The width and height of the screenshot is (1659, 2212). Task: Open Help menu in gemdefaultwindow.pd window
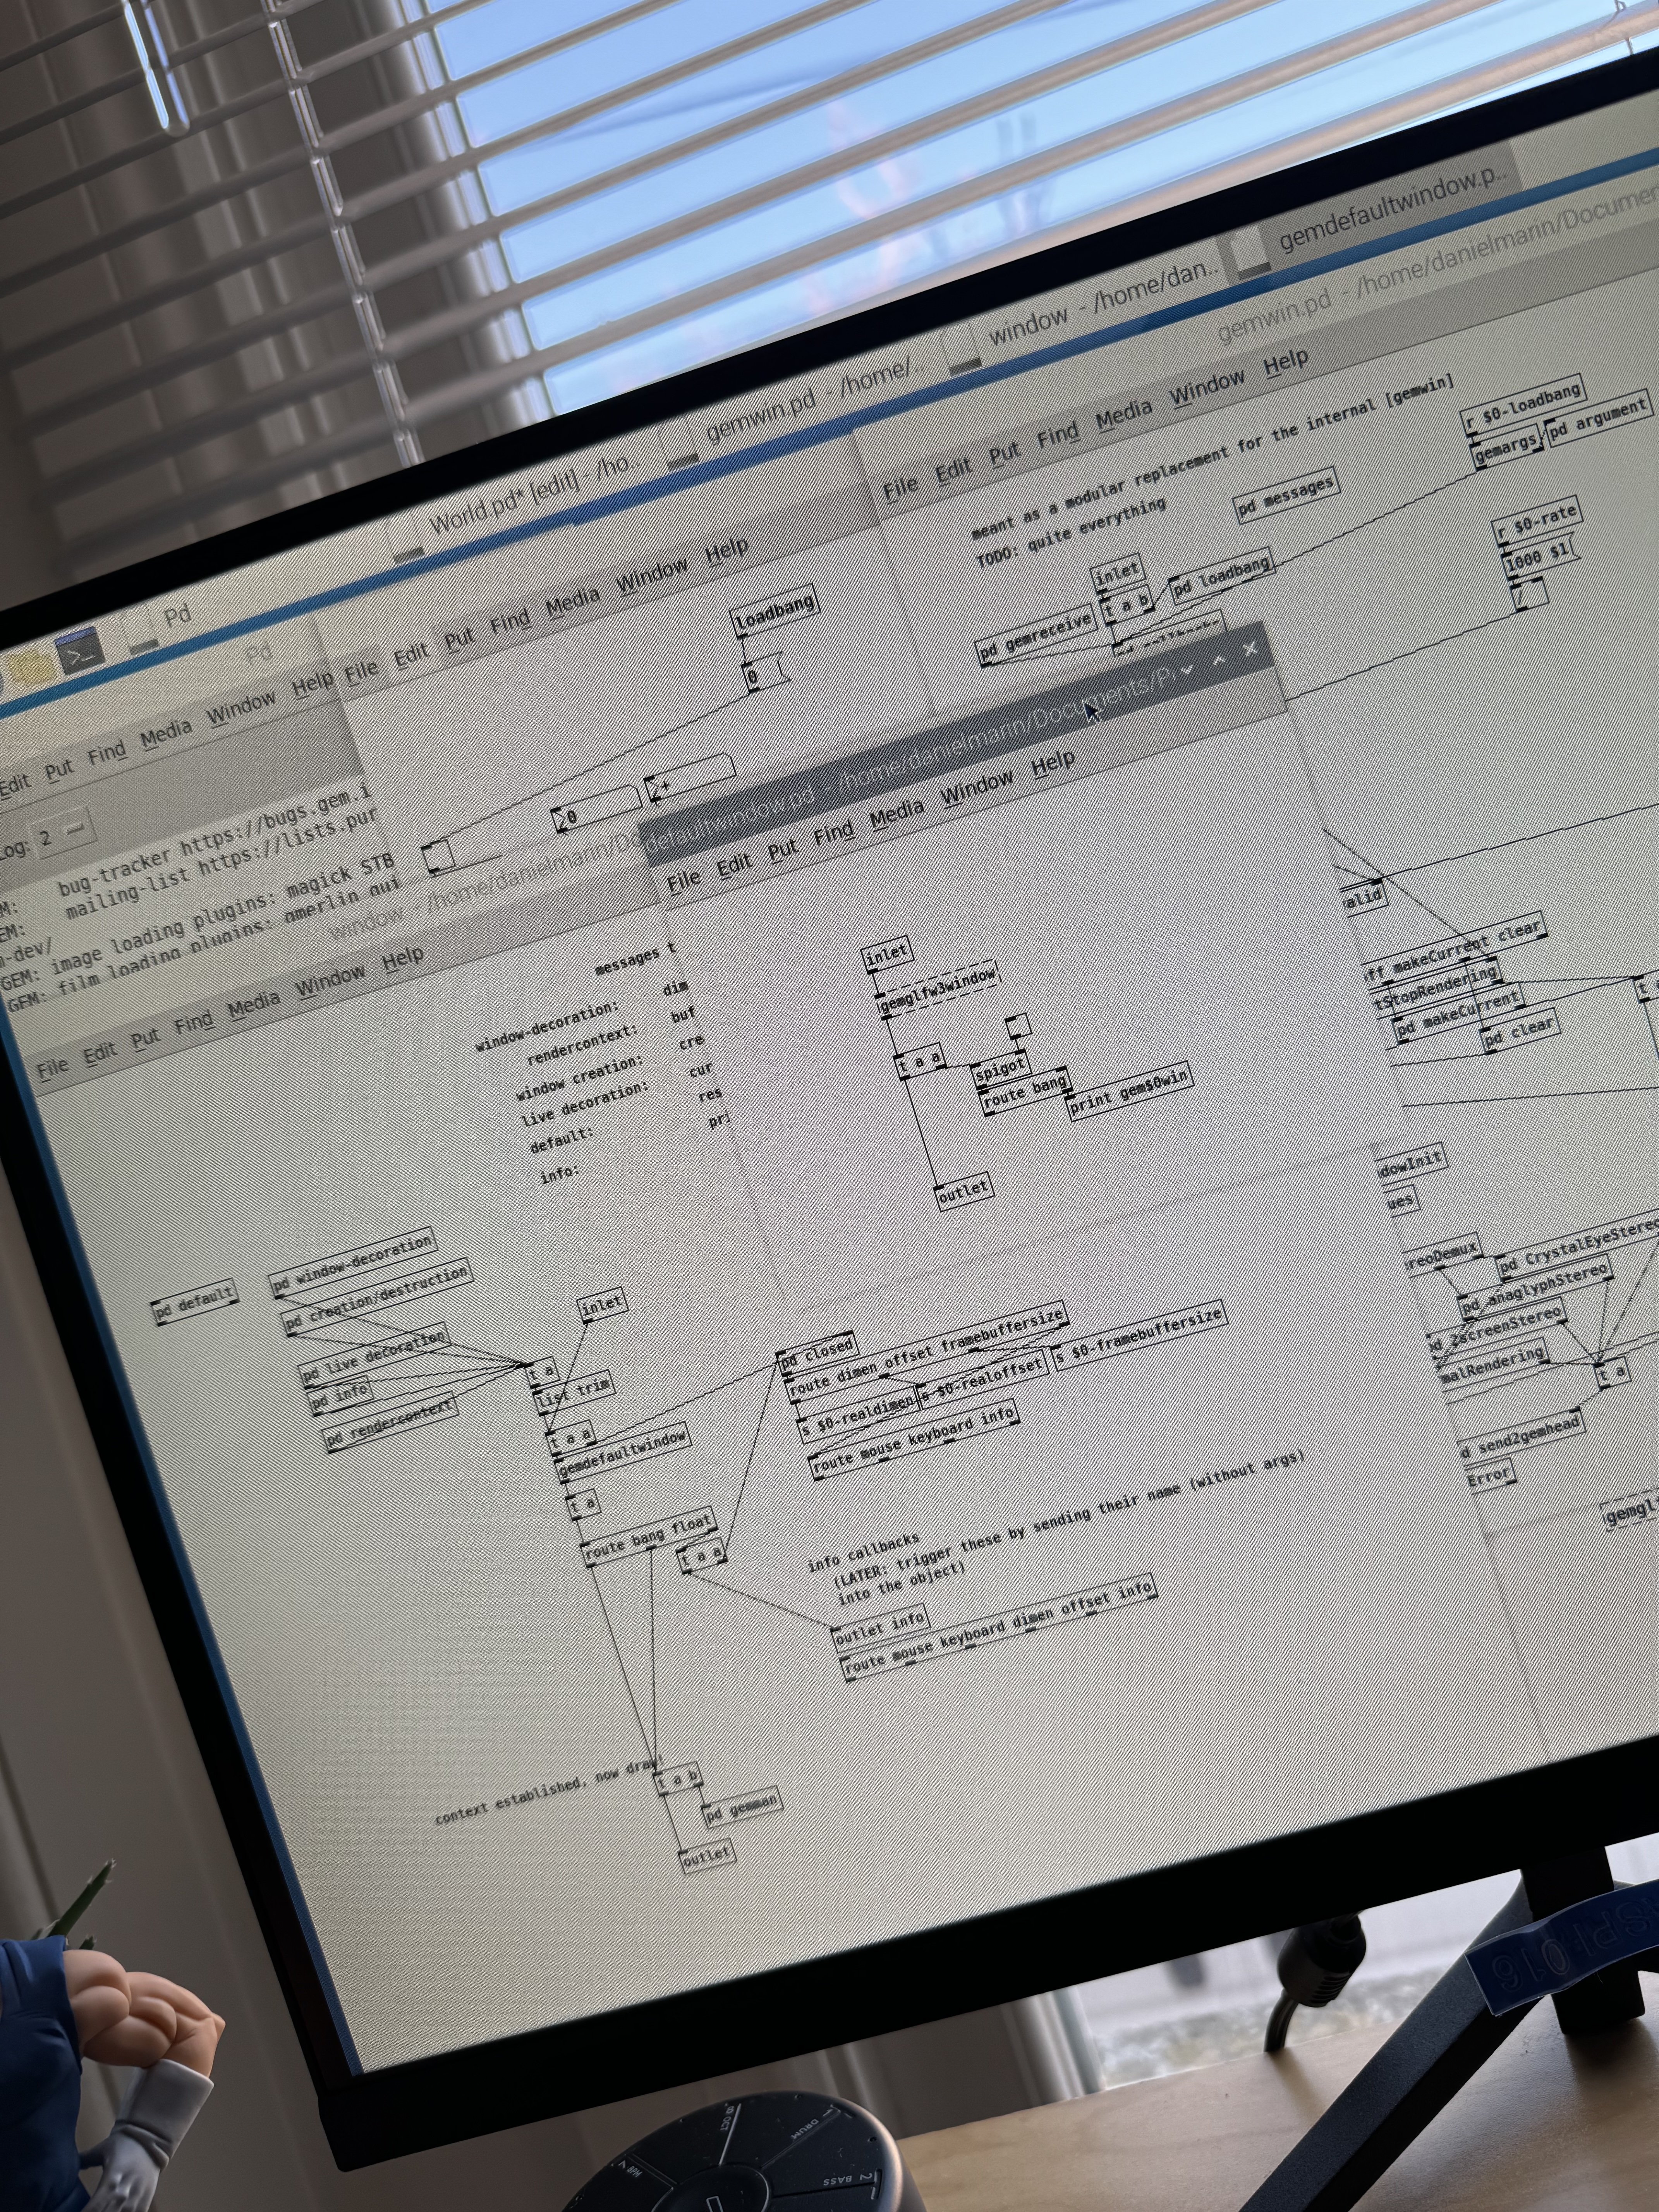point(1052,764)
